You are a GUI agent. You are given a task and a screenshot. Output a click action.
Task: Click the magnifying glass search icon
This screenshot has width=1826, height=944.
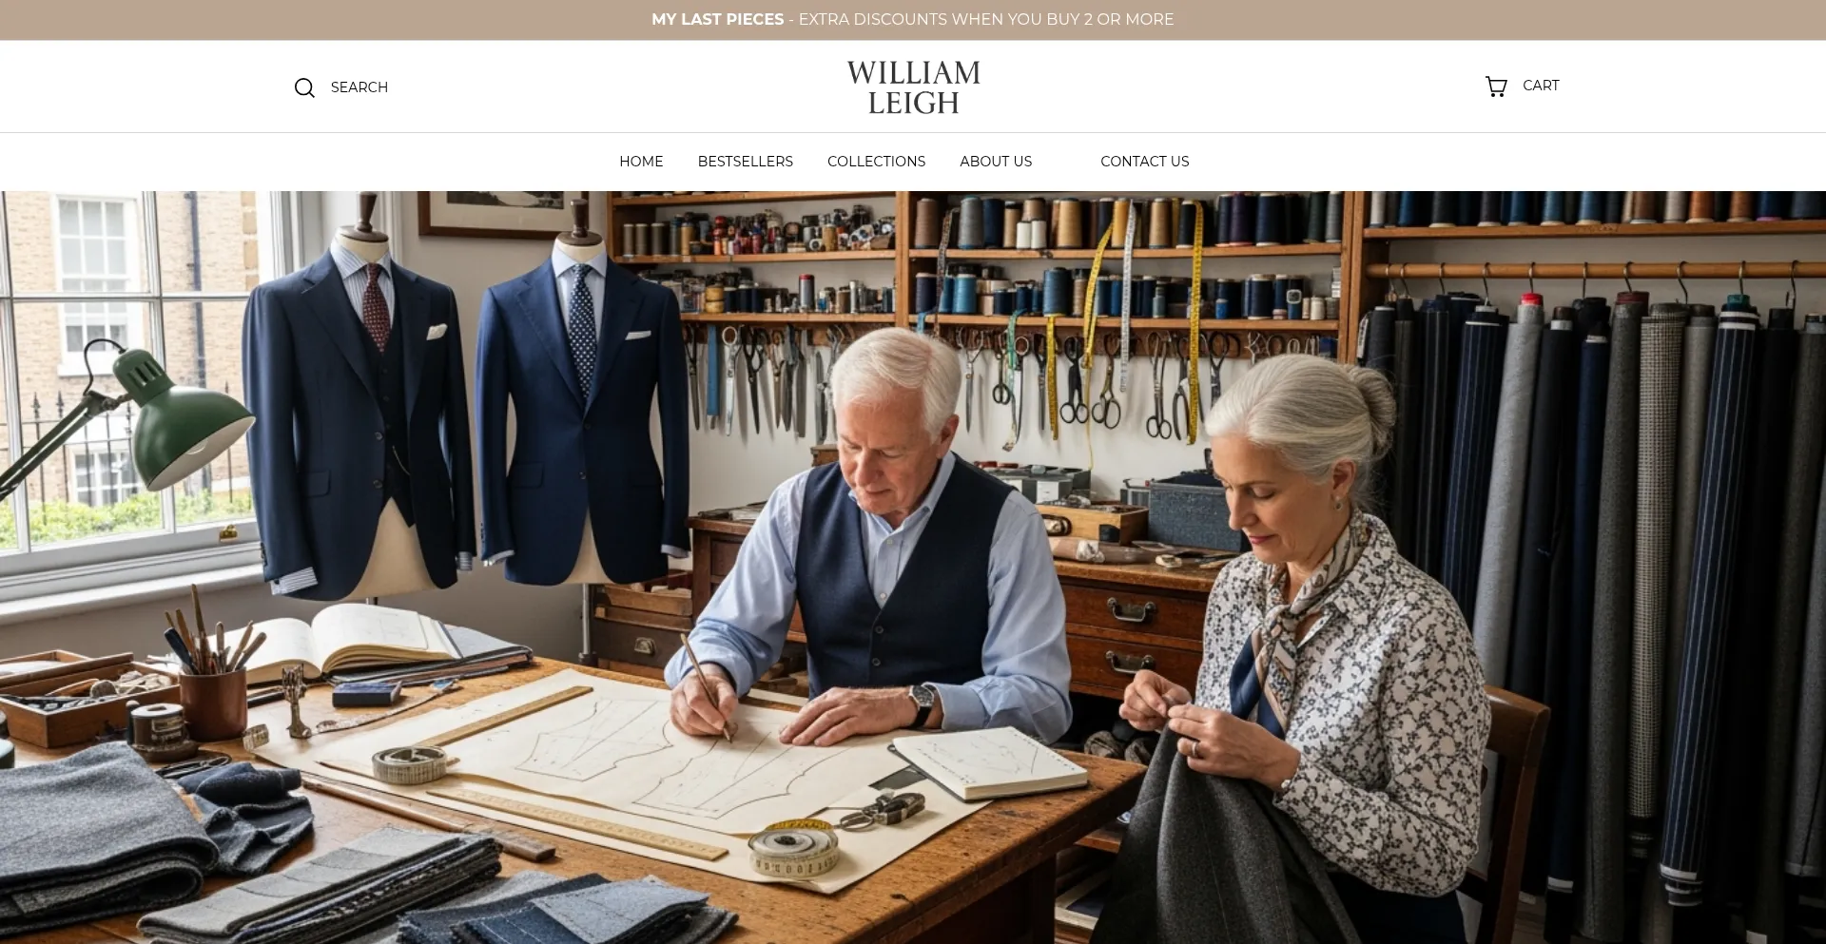304,87
